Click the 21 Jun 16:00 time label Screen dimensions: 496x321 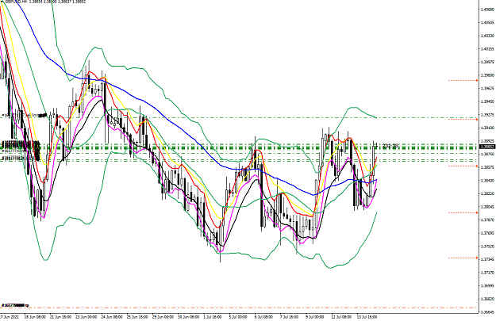(60, 317)
